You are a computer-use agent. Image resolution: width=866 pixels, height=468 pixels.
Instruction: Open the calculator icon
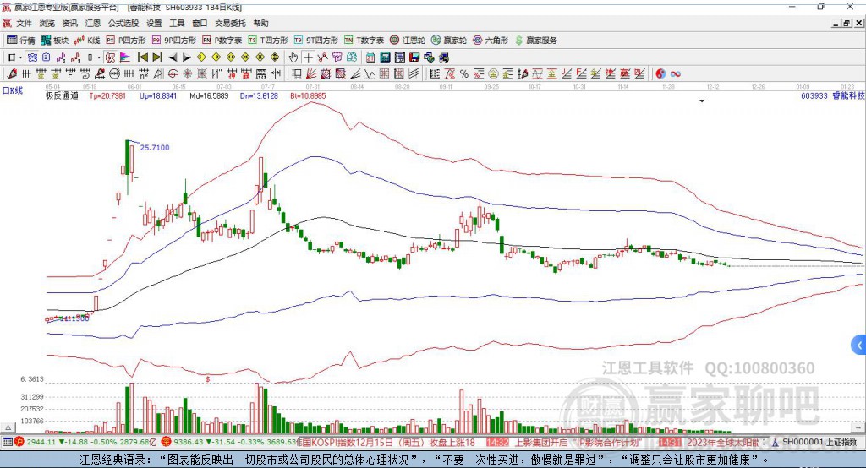click(x=385, y=57)
